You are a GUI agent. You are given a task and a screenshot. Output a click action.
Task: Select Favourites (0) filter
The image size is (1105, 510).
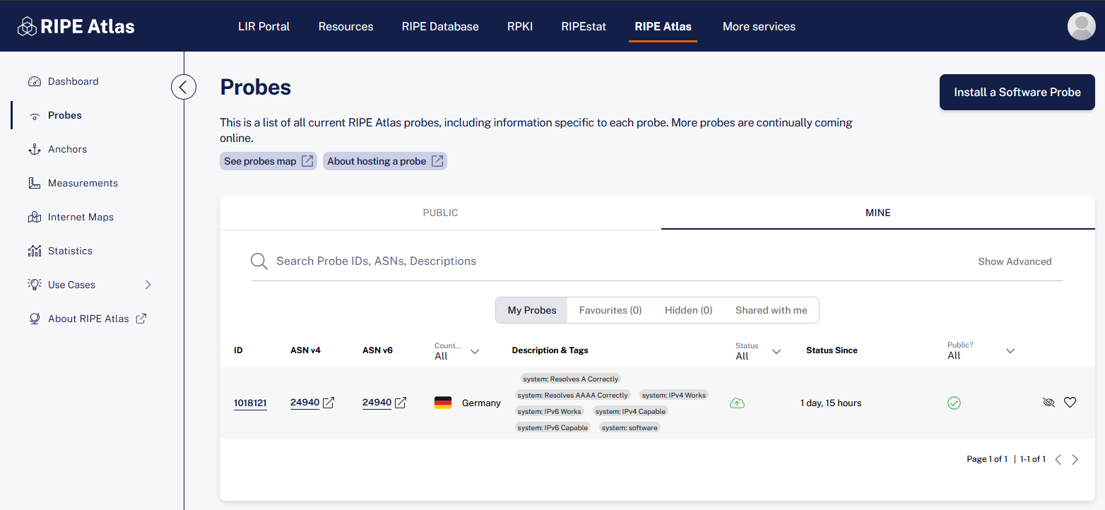(x=610, y=310)
